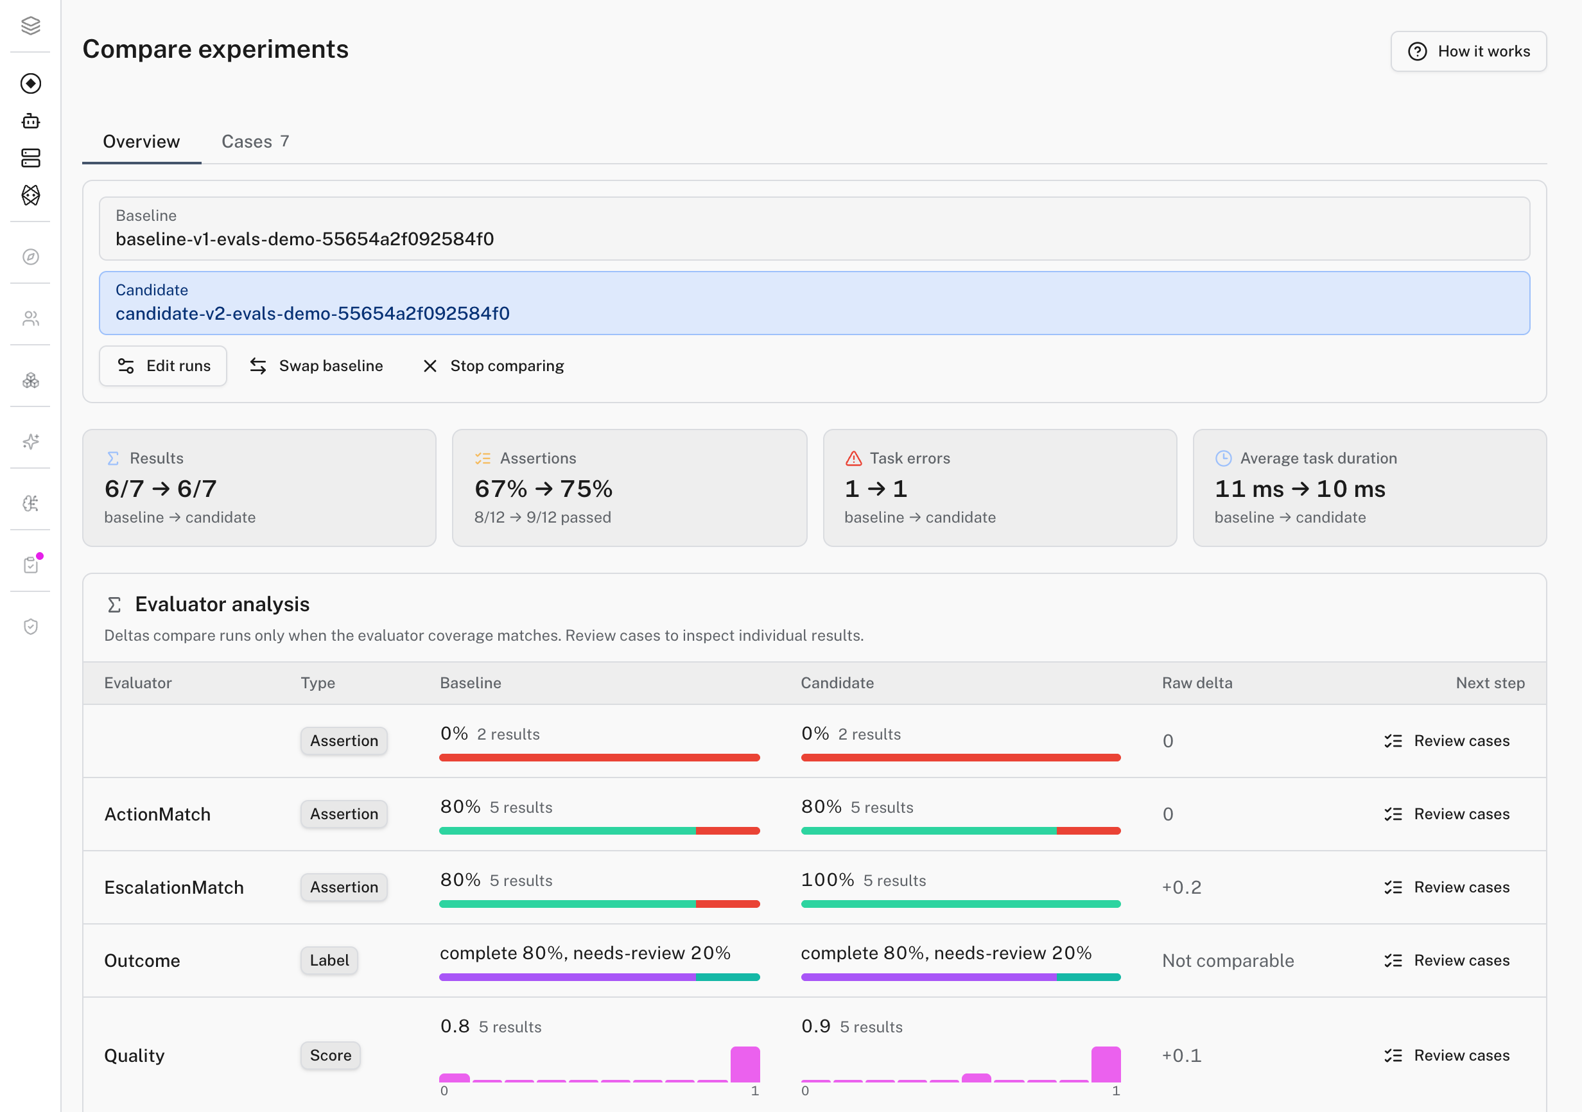Open the How it works help
Screen dimensions: 1582x1112
tap(1468, 51)
